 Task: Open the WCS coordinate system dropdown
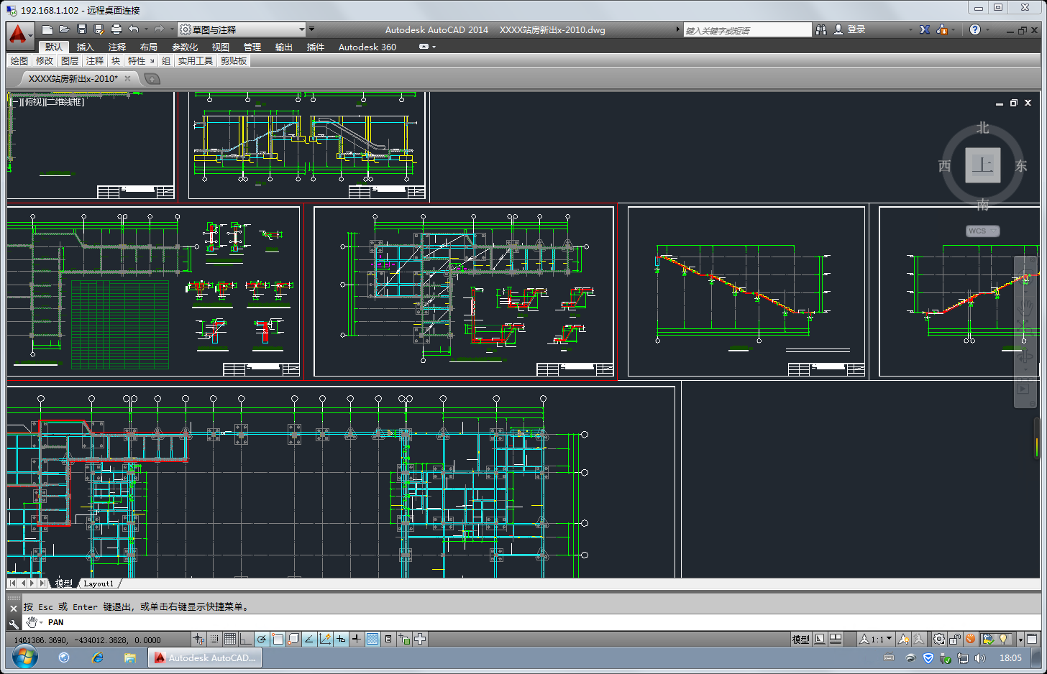[x=982, y=231]
